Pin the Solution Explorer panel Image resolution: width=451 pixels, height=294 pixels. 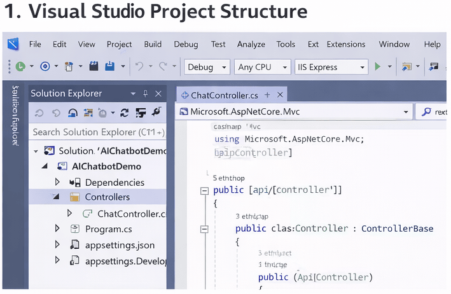pyautogui.click(x=146, y=94)
